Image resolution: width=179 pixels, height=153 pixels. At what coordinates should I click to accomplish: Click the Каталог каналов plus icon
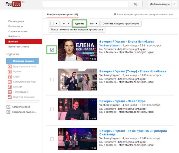(8, 107)
